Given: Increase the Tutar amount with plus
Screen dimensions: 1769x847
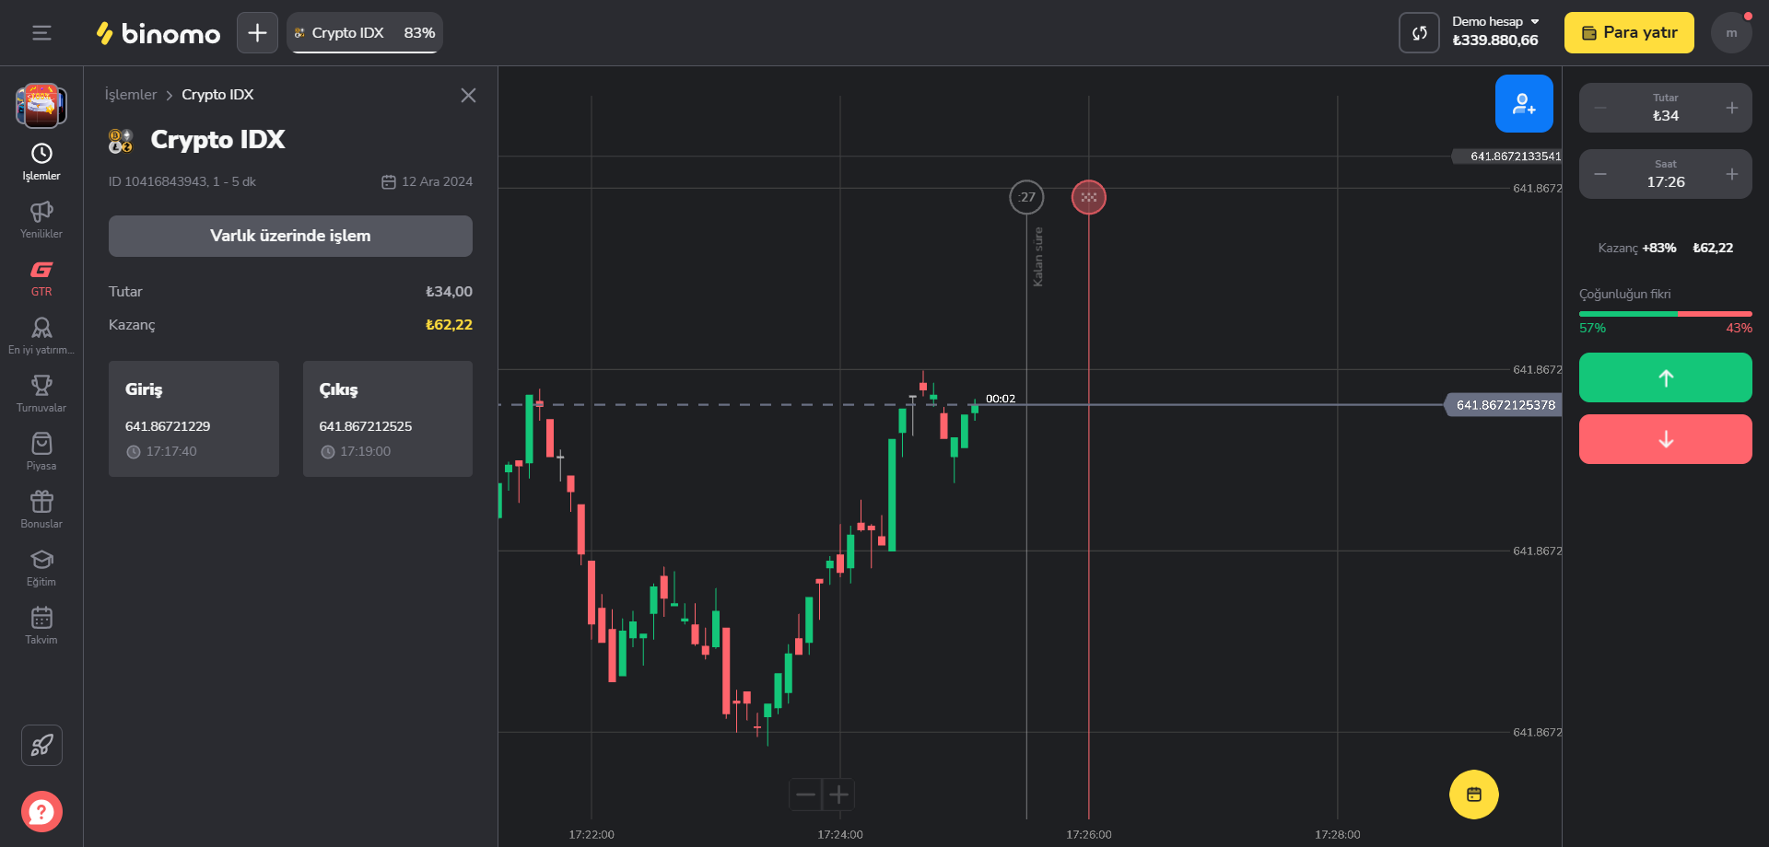Looking at the screenshot, I should point(1731,108).
